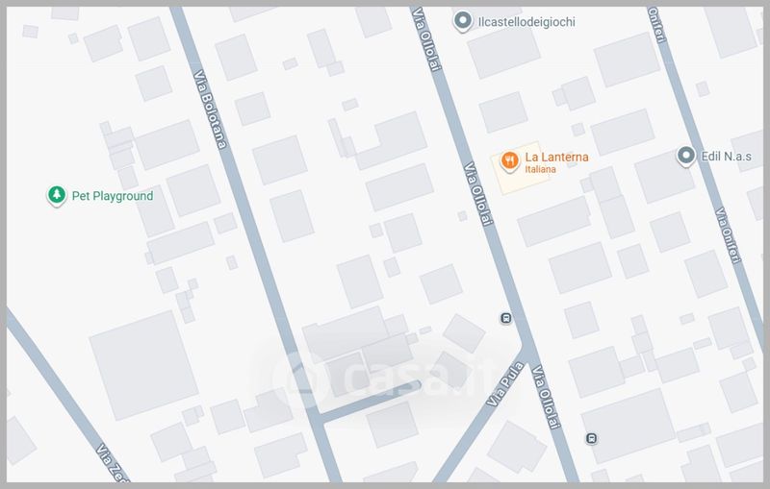The width and height of the screenshot is (770, 489).
Task: Select the Edil N.a.s place name
Action: tap(726, 157)
